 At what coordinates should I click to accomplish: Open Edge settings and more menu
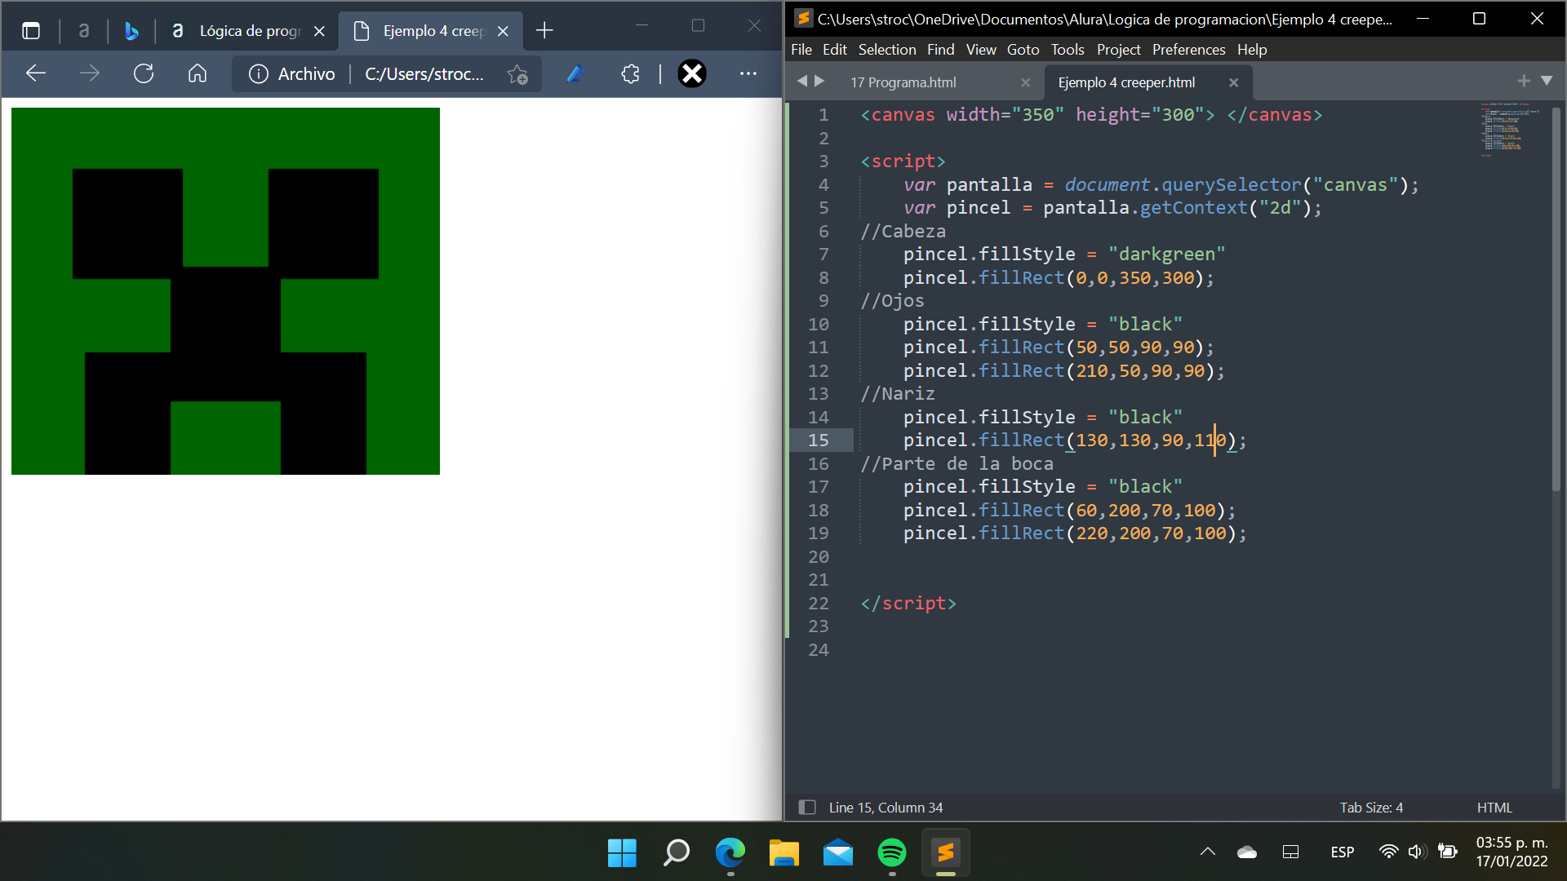pos(748,73)
